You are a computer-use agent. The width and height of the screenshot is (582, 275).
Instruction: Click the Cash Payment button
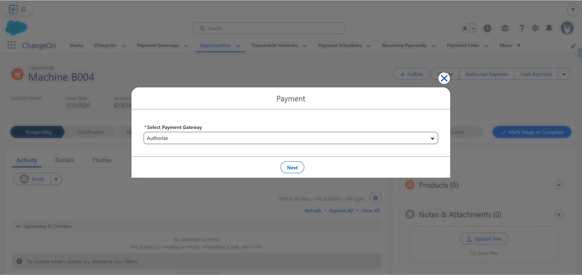(x=536, y=74)
